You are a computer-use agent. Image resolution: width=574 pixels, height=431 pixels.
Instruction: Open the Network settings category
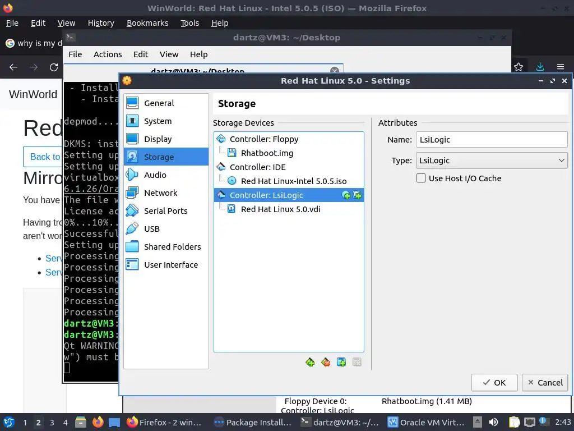(166, 193)
